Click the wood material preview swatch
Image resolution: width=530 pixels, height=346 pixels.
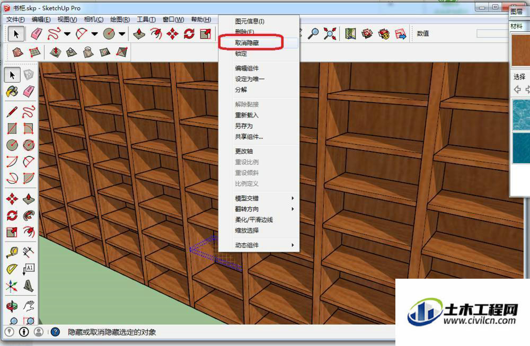point(520,50)
